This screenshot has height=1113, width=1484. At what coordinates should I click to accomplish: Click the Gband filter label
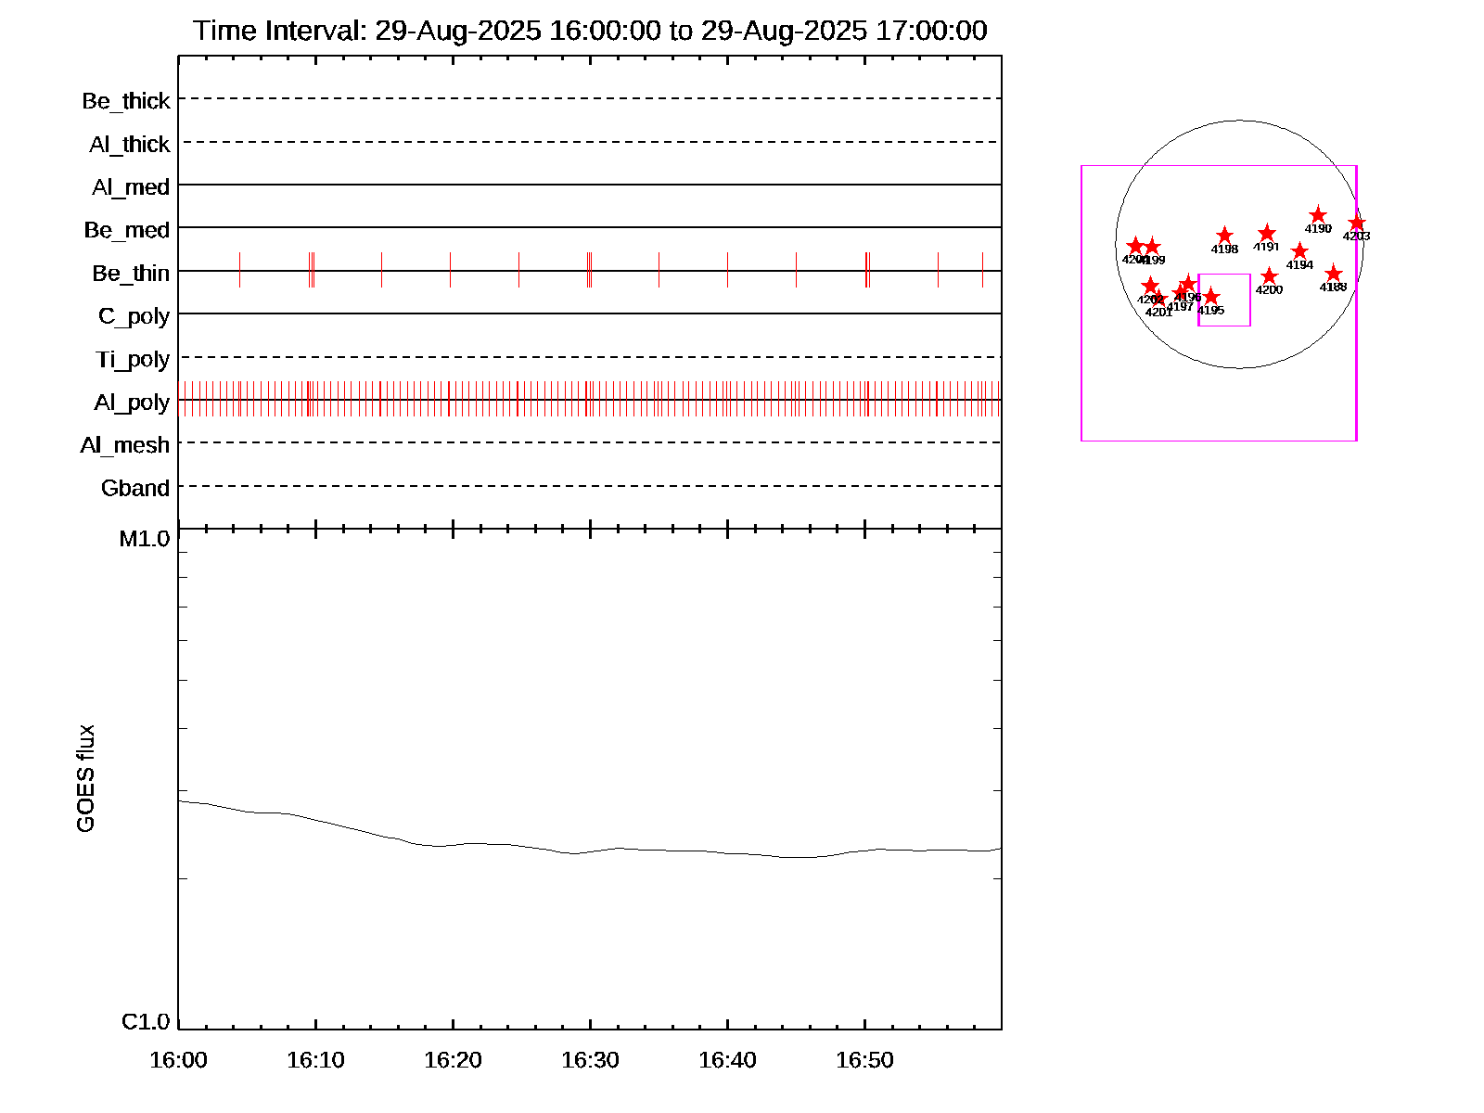tap(135, 488)
